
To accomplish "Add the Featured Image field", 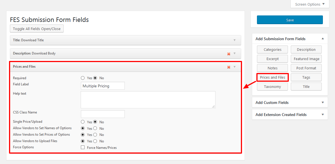I will point(306,59).
